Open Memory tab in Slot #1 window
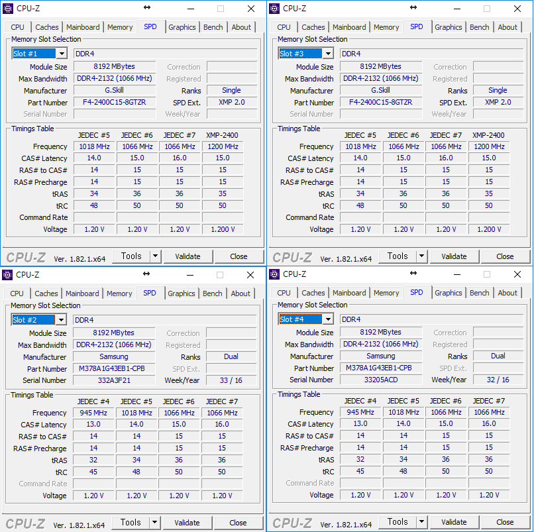This screenshot has height=532, width=534. tap(120, 27)
